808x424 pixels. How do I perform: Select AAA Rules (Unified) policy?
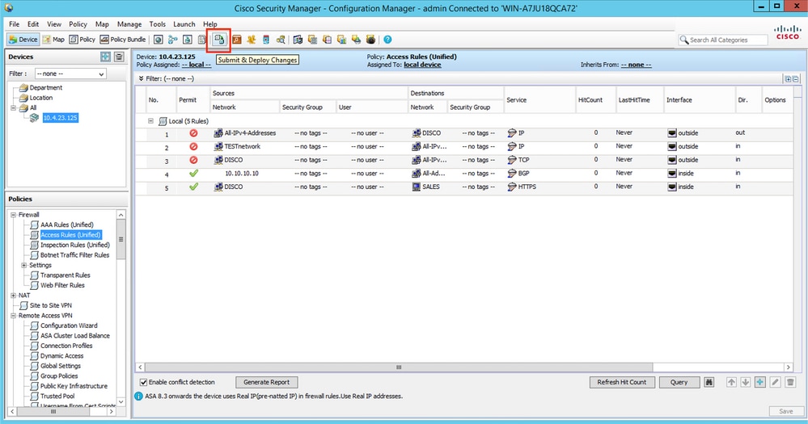[67, 225]
